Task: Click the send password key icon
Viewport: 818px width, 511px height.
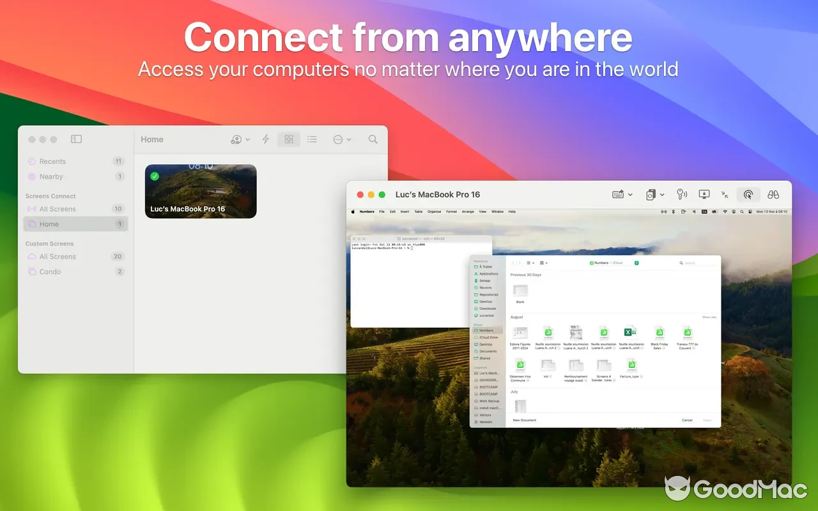Action: 681,194
